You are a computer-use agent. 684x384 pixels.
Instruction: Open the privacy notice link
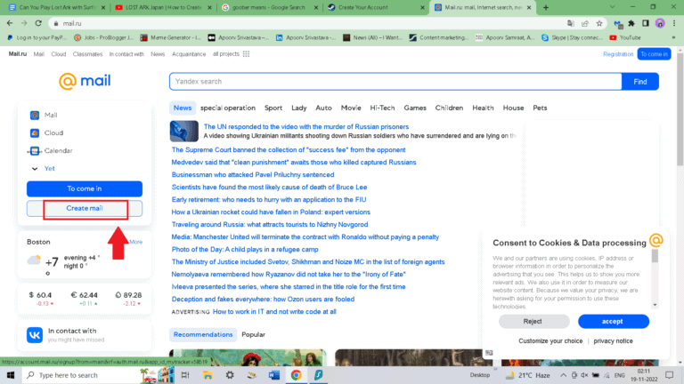(x=613, y=341)
